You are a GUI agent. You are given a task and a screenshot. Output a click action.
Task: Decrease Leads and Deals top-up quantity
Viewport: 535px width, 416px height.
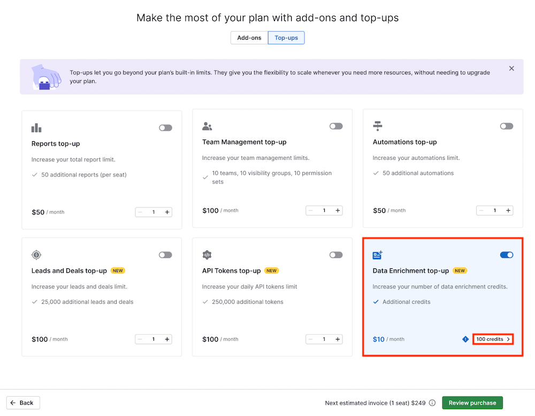(x=140, y=339)
